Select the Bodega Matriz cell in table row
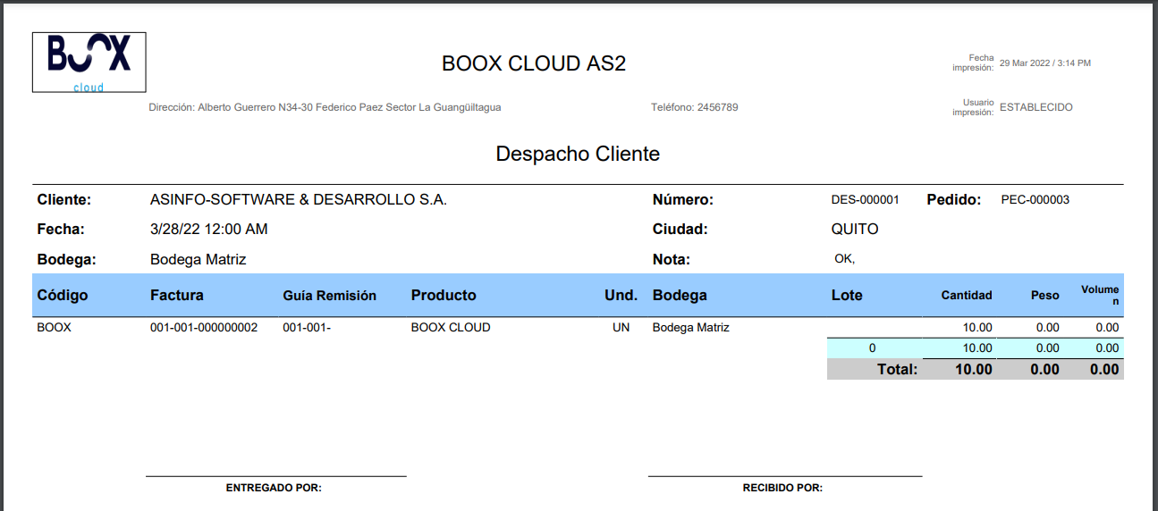Screen dimensions: 1158x511 [691, 328]
